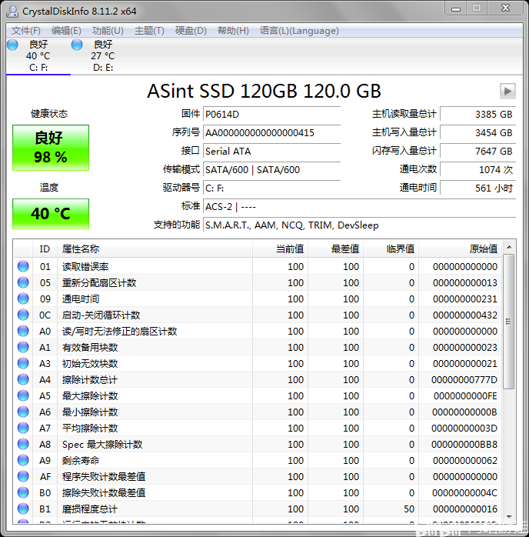The image size is (529, 537).
Task: Open the 编辑(E) menu
Action: click(x=66, y=31)
